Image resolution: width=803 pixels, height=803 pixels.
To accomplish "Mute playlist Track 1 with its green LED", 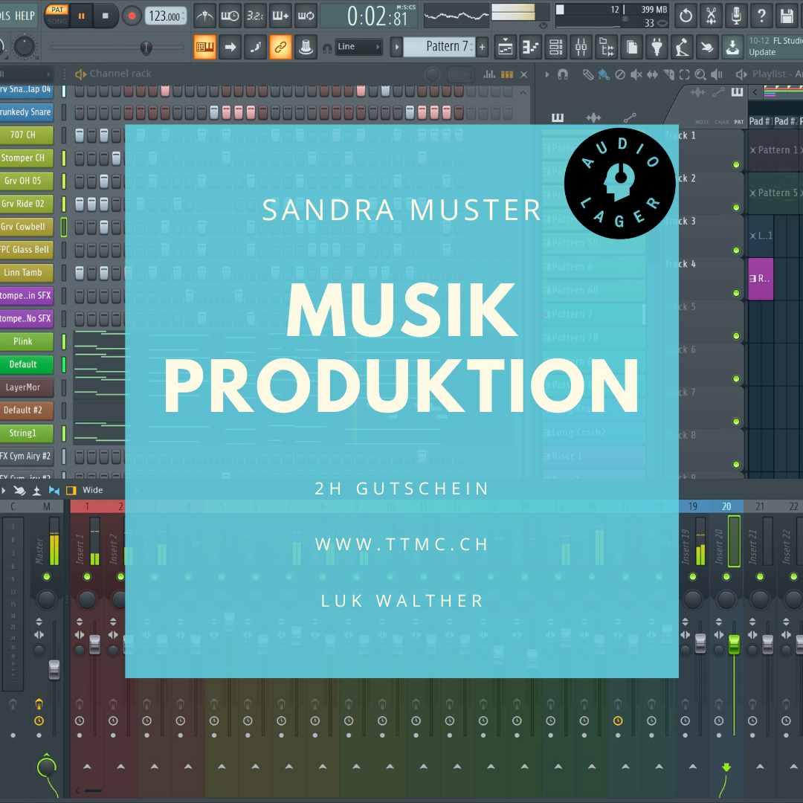I will pyautogui.click(x=736, y=164).
